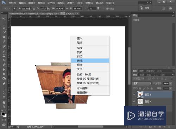Expand the status bar info arrow
Image resolution: width=176 pixels, height=129 pixels.
tap(51, 127)
